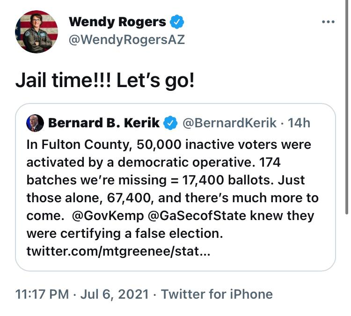This screenshot has width=351, height=316.
Task: Click the 14h timestamp on quoted tweet
Action: tap(299, 123)
